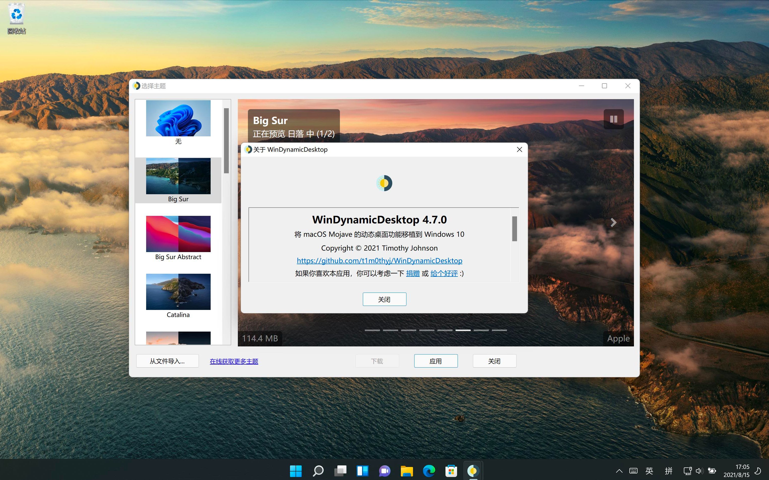The width and height of the screenshot is (769, 480).
Task: Click the Windows Start button
Action: click(296, 471)
